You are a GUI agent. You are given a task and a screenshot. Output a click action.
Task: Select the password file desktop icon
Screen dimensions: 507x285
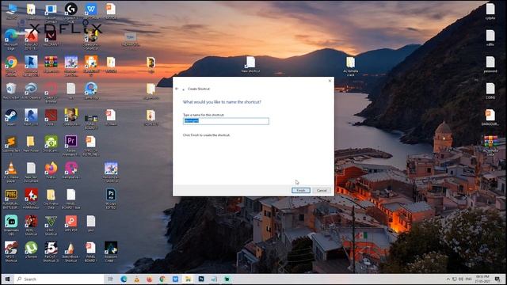coord(490,64)
